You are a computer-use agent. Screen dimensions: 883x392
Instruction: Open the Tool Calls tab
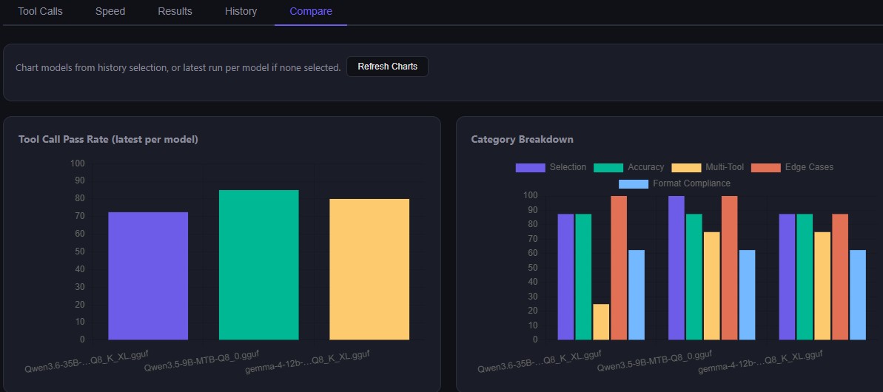40,11
